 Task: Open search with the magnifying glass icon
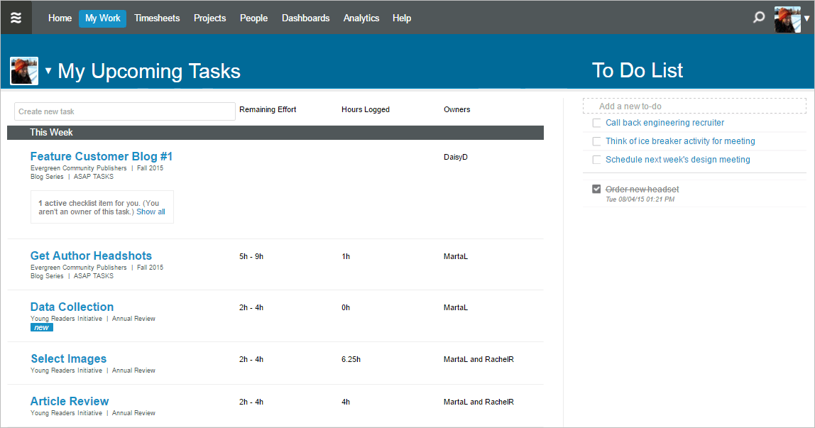pos(759,18)
